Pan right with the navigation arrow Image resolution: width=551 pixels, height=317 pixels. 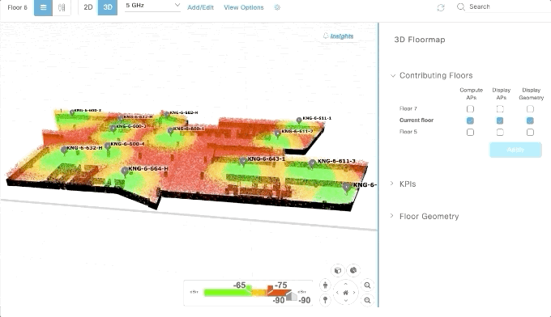[354, 292]
